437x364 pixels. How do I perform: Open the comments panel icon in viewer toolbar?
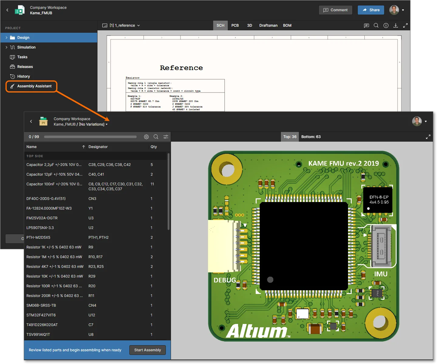click(x=366, y=25)
